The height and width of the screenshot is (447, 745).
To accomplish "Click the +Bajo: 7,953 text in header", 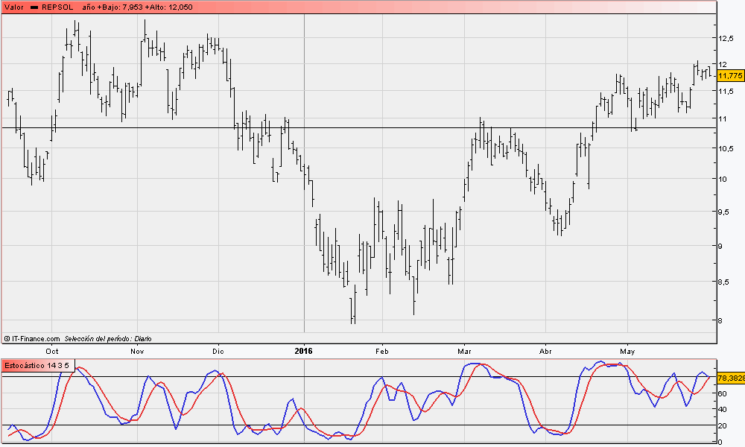I will [x=123, y=7].
